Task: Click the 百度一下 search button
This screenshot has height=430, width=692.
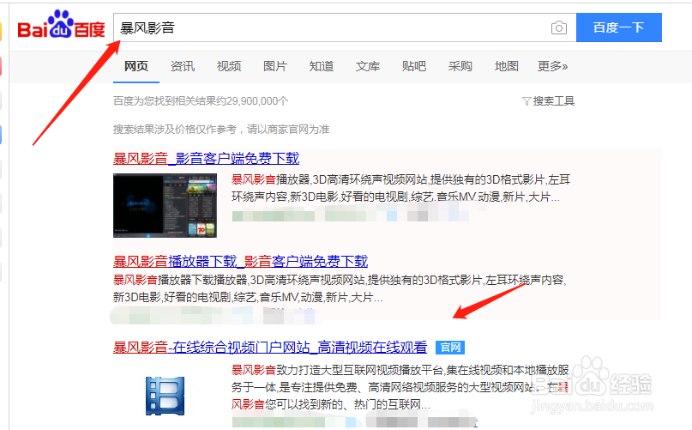Action: tap(619, 27)
